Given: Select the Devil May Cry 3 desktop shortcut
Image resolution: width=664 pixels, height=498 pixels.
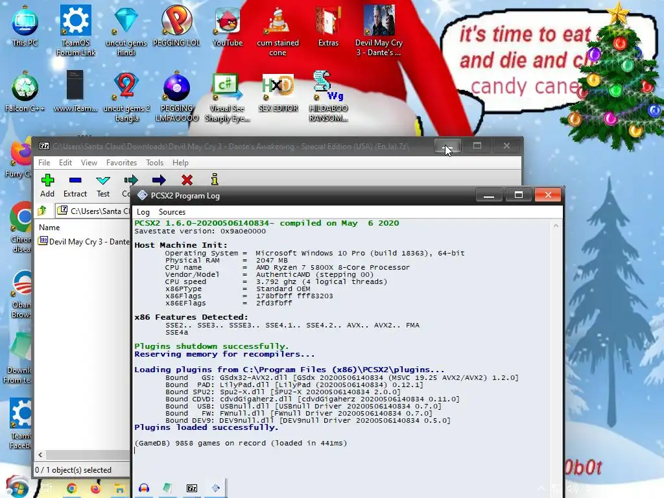Looking at the screenshot, I should point(379,30).
